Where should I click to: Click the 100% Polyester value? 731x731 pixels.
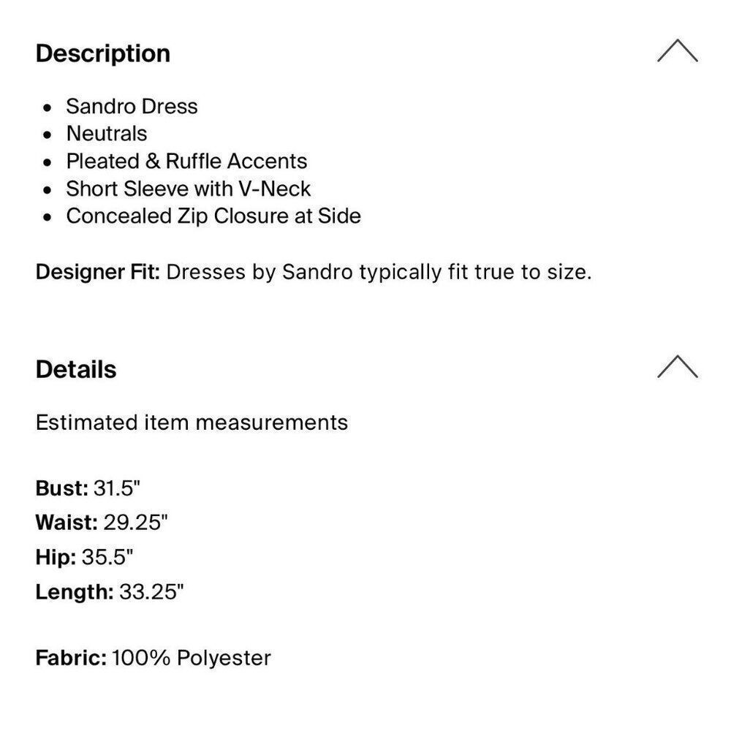pos(191,657)
